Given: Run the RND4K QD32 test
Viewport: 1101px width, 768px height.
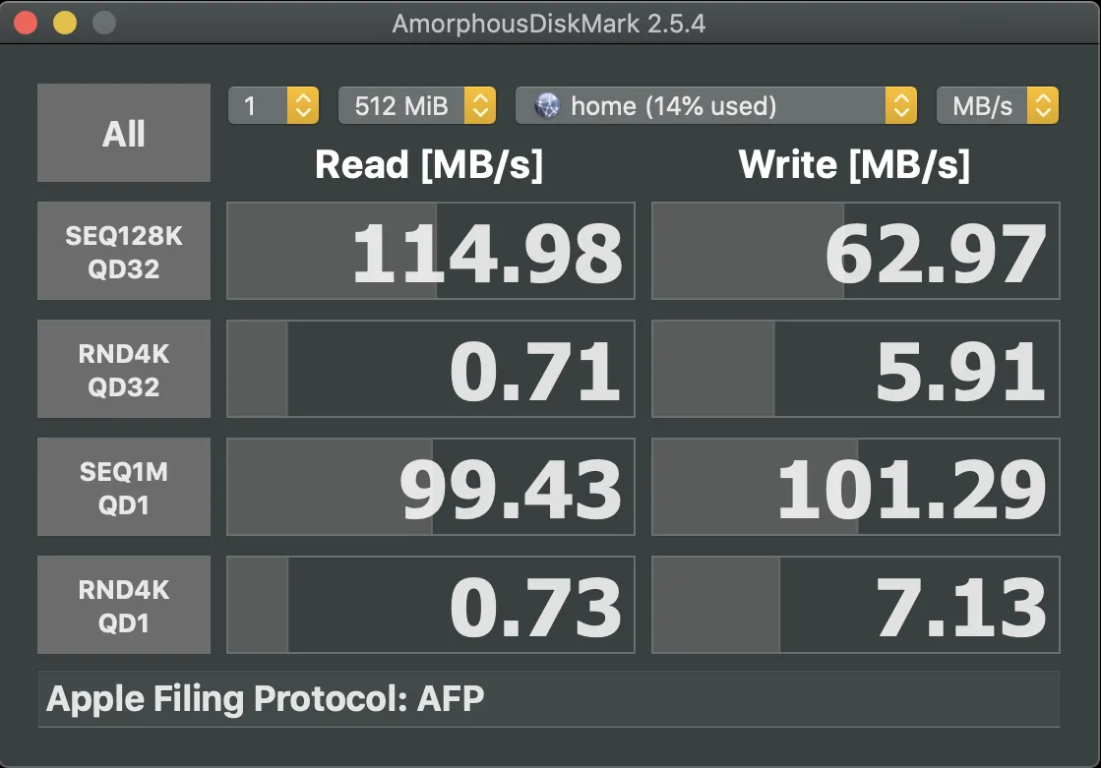Looking at the screenshot, I should [x=124, y=369].
